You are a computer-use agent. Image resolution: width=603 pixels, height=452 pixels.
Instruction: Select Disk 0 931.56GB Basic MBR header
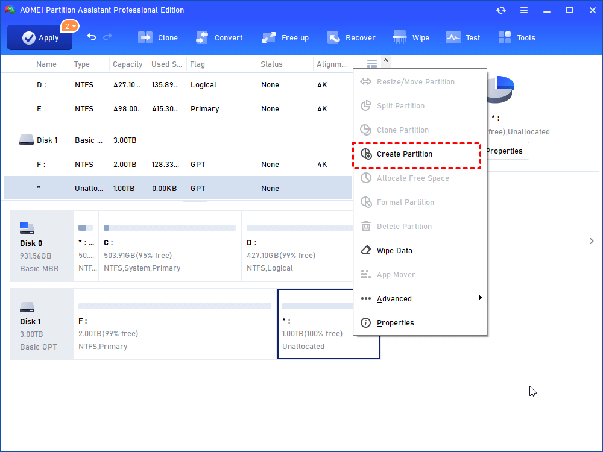tap(42, 246)
